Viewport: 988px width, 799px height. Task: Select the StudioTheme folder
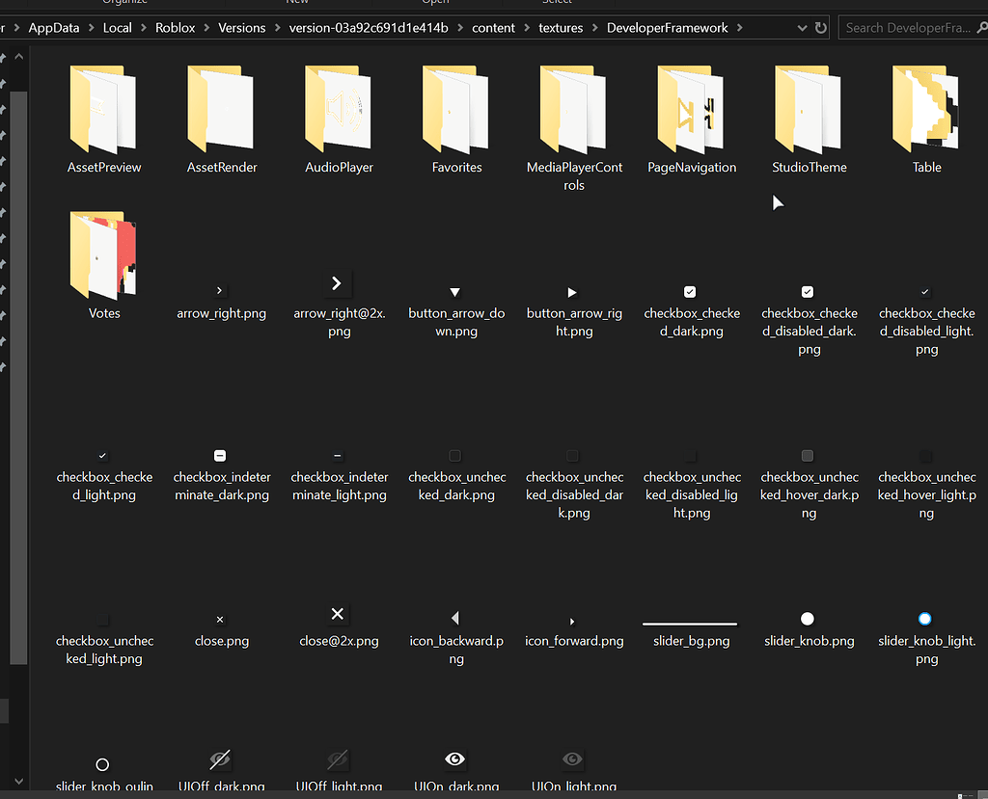pos(810,120)
